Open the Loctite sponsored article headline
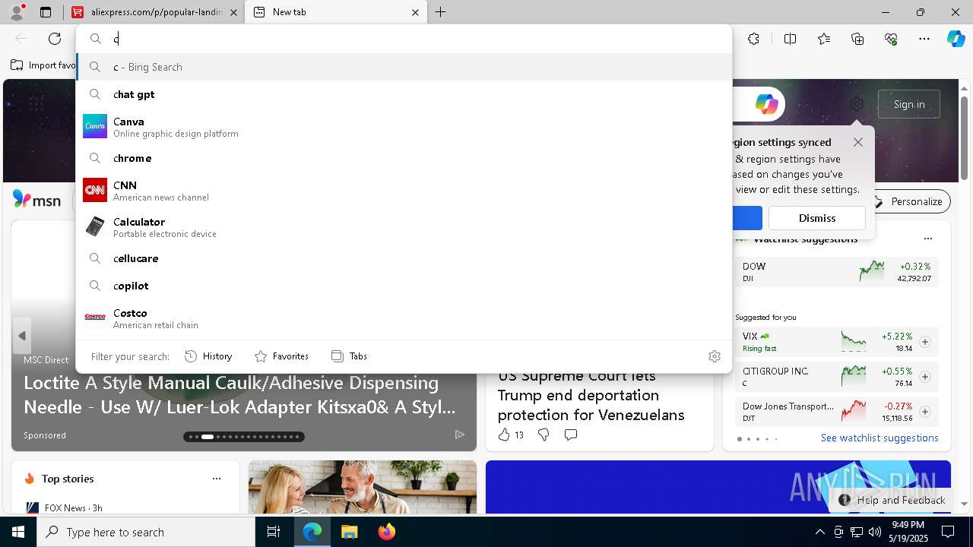 [x=240, y=395]
